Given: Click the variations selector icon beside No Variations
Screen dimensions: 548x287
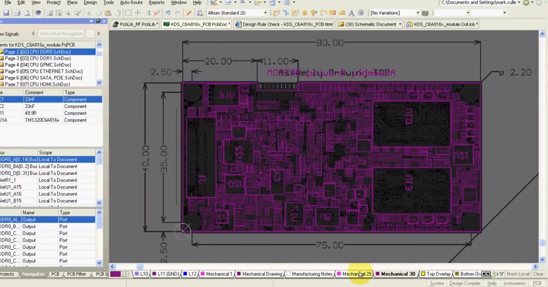Looking at the screenshot, I should click(425, 13).
